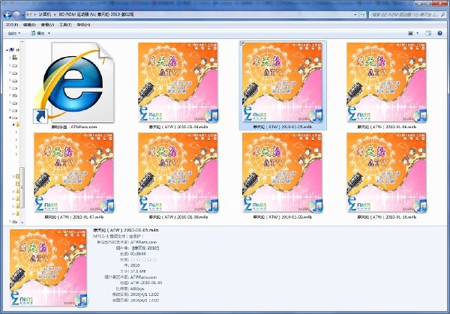Click the title value ATW-2010-01-05
Image resolution: width=450 pixels, height=314 pixels.
pyautogui.click(x=146, y=283)
